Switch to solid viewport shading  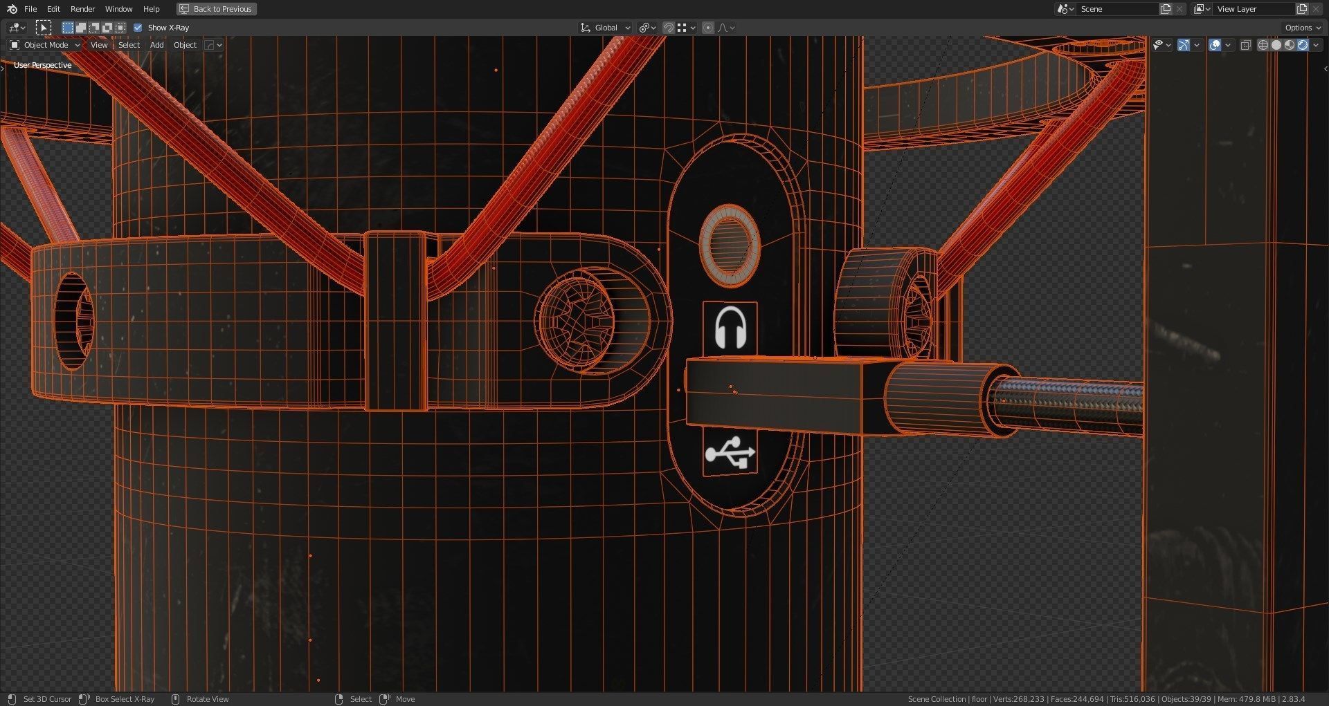tap(1276, 45)
